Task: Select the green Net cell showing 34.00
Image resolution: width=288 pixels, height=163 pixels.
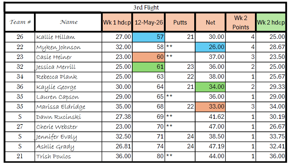Action: point(210,87)
